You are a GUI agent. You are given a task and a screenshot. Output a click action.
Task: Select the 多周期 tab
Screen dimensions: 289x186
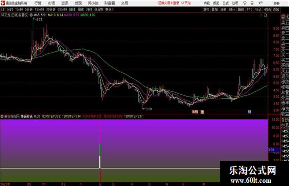[99, 9]
